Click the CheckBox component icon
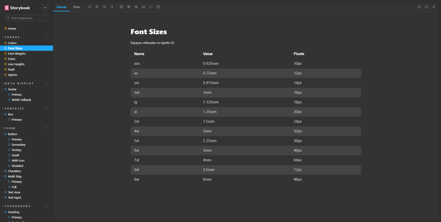 coord(6,171)
